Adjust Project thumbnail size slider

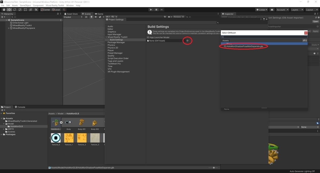pyautogui.click(x=214, y=168)
